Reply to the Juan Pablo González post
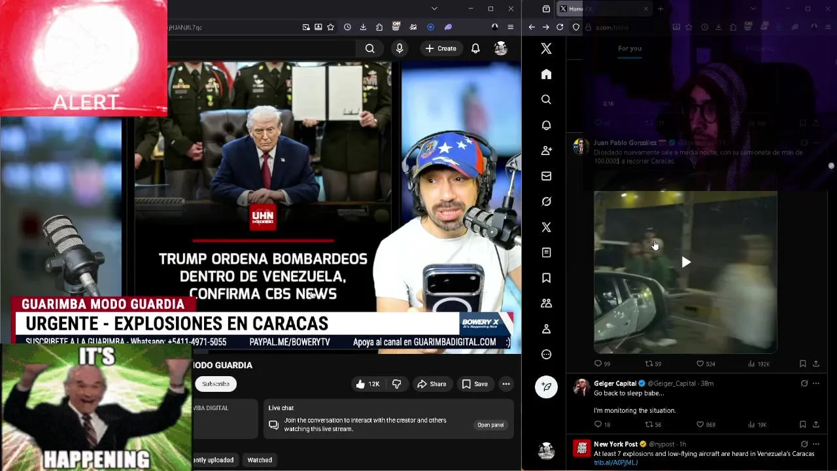This screenshot has height=471, width=837. click(602, 364)
